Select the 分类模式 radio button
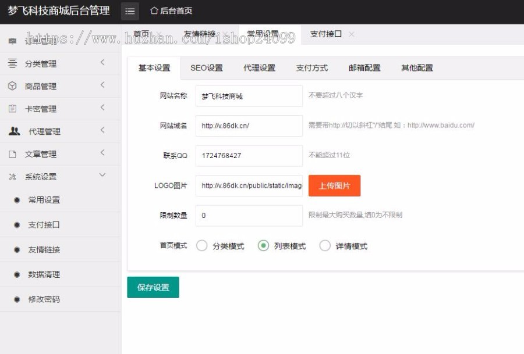Image resolution: width=524 pixels, height=354 pixels. point(202,246)
